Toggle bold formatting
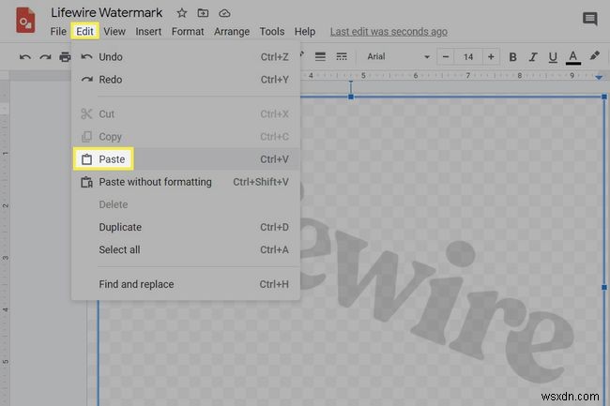This screenshot has height=406, width=610. click(x=512, y=57)
